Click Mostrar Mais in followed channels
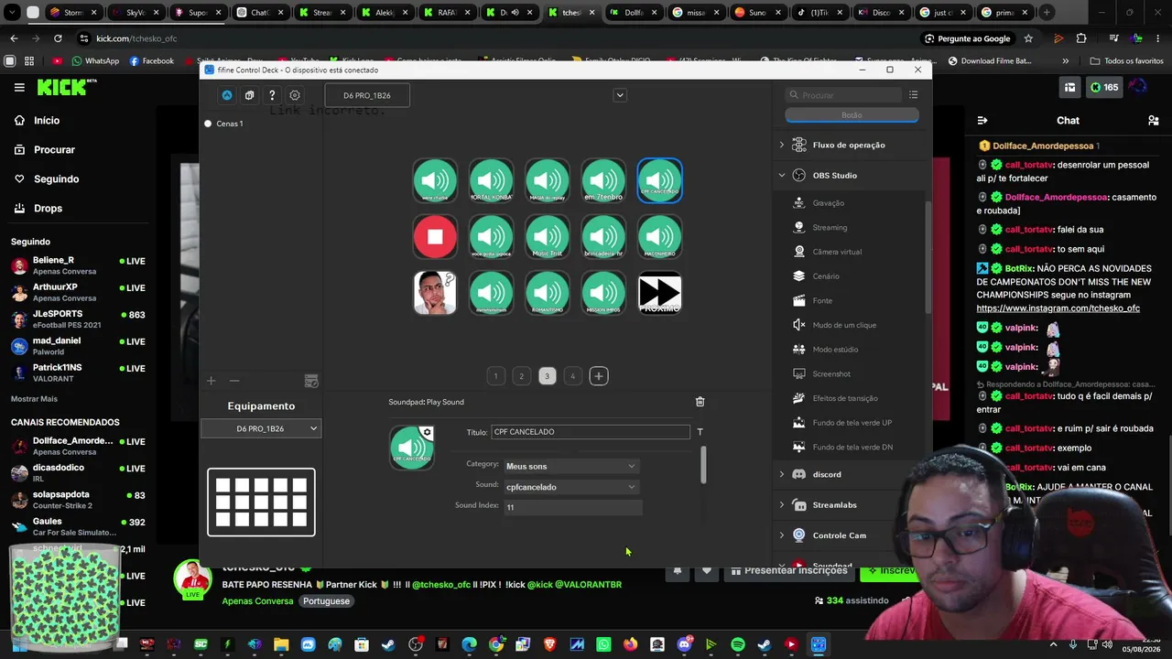This screenshot has width=1172, height=659. pos(34,399)
